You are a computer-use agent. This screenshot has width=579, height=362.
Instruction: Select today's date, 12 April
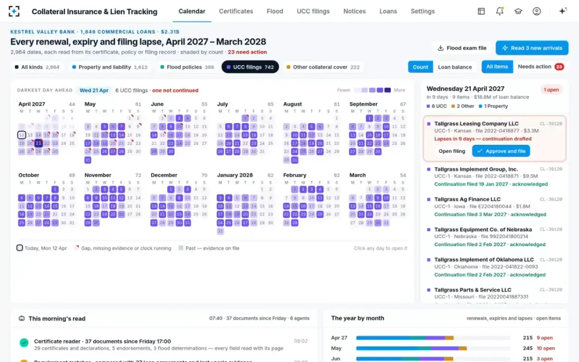(21, 135)
